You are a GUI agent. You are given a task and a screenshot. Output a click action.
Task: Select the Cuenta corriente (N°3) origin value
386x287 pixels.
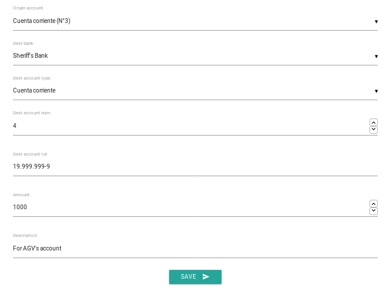tap(42, 21)
